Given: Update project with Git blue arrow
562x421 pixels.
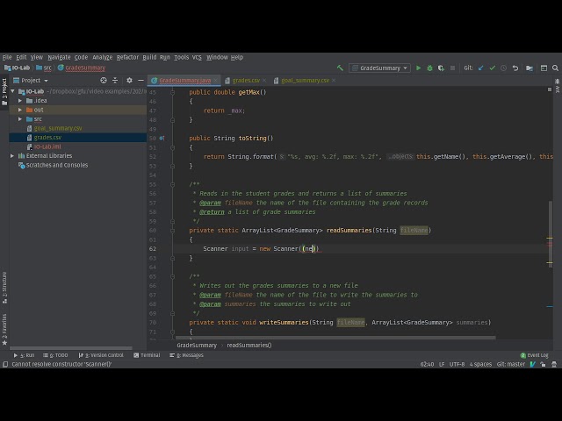Looking at the screenshot, I should coord(481,68).
